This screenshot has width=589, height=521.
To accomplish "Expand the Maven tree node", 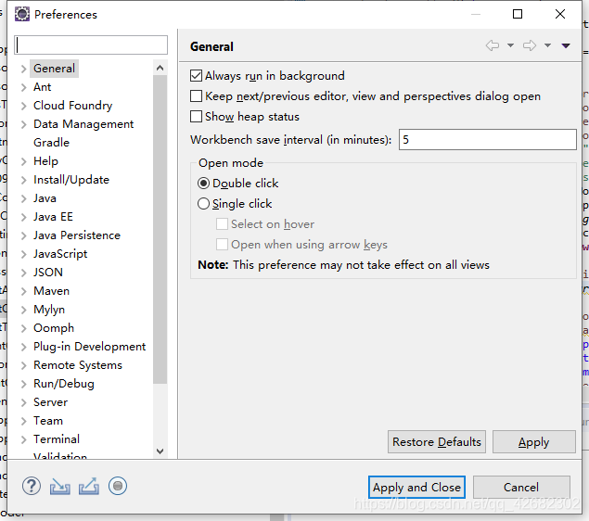I will (24, 292).
